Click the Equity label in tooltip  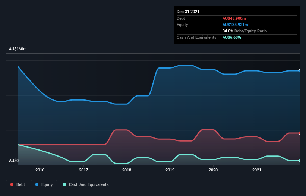click(x=182, y=25)
